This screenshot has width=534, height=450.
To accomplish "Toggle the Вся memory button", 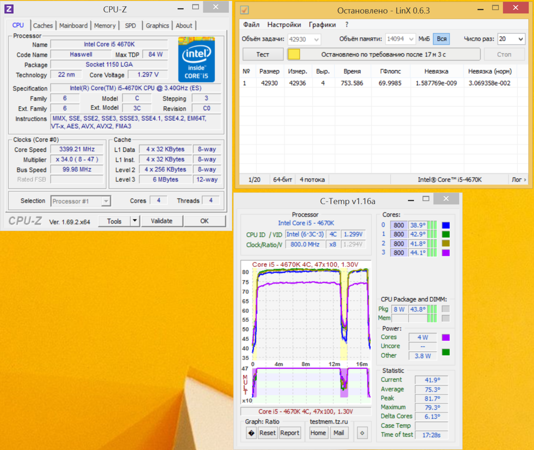I will pos(441,39).
